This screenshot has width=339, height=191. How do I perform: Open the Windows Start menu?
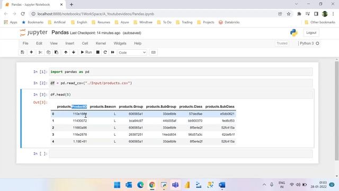tap(117, 185)
